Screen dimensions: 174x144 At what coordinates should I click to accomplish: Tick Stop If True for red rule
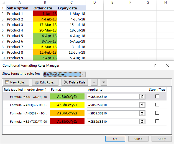tap(157, 121)
